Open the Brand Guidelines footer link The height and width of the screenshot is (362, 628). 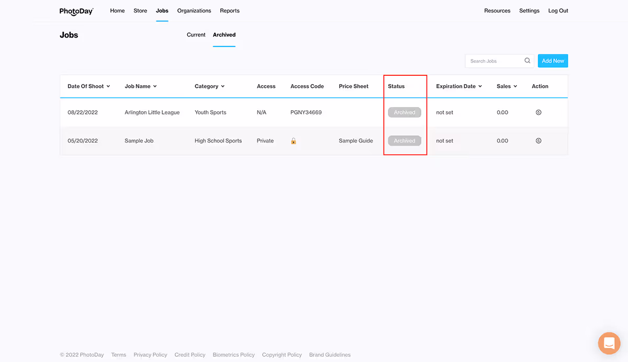[x=330, y=355]
